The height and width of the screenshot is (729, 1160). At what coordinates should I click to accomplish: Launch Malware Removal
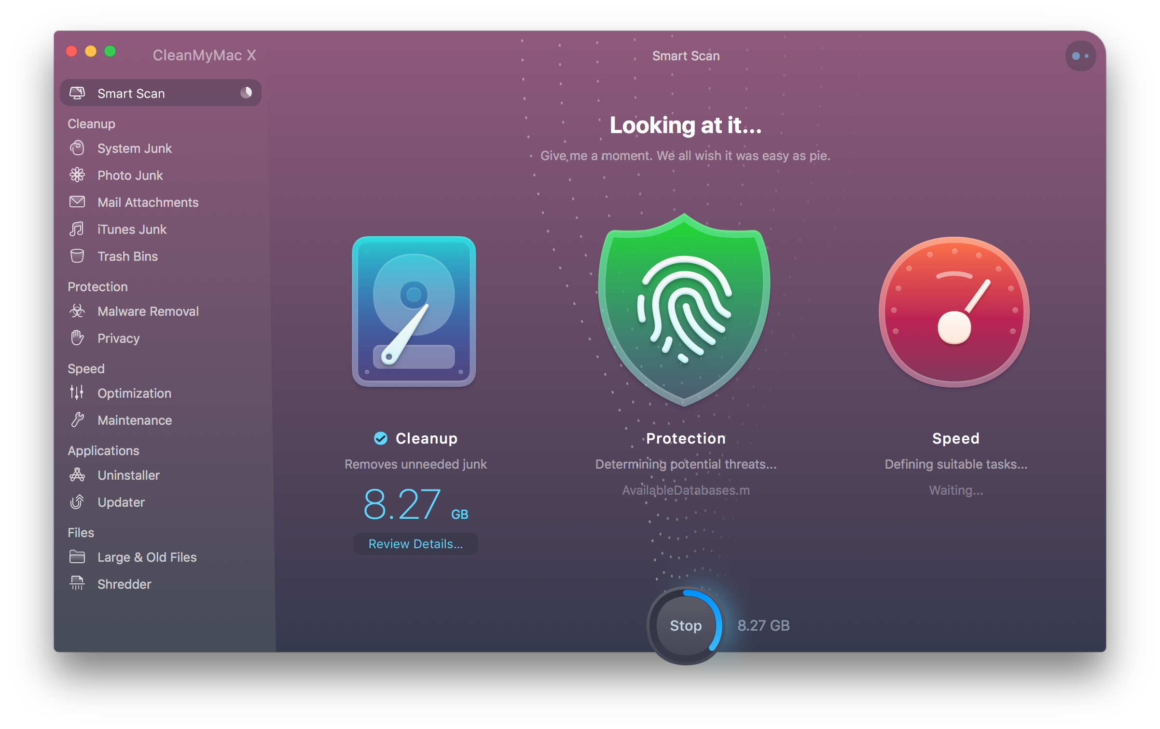pos(148,311)
